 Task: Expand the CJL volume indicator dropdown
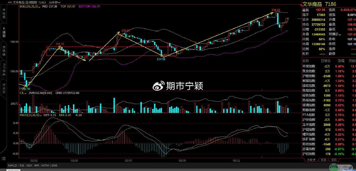click(23, 93)
